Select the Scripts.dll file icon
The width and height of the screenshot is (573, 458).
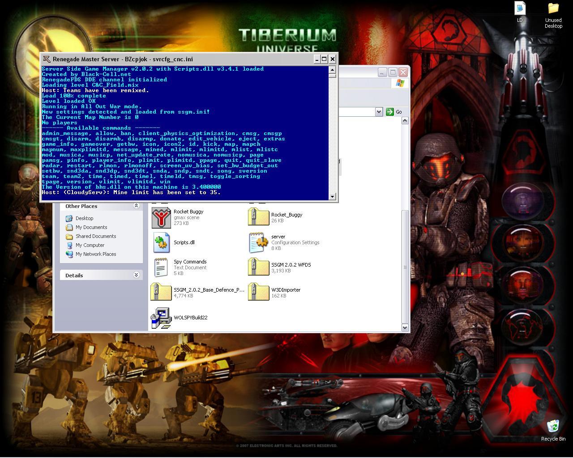click(x=161, y=242)
